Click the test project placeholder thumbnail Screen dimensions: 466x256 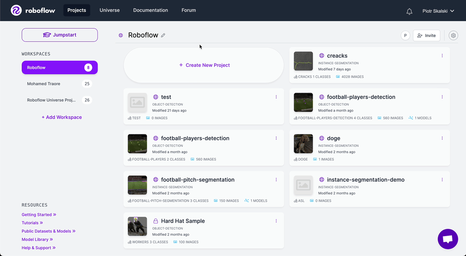pos(137,102)
